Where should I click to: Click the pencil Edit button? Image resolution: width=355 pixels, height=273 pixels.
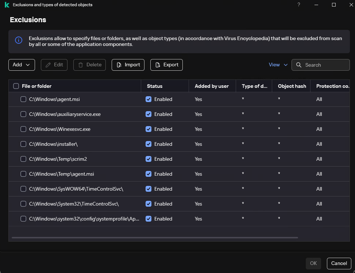(x=54, y=65)
